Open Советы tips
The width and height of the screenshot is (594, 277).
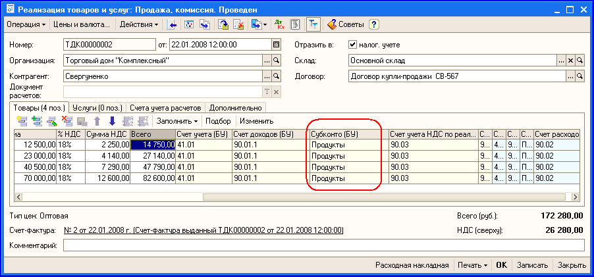[x=345, y=24]
